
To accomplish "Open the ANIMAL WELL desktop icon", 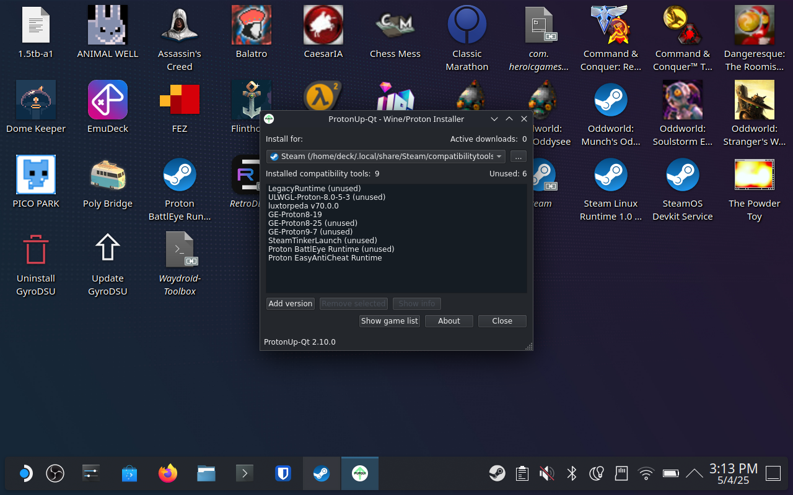I will (x=108, y=25).
